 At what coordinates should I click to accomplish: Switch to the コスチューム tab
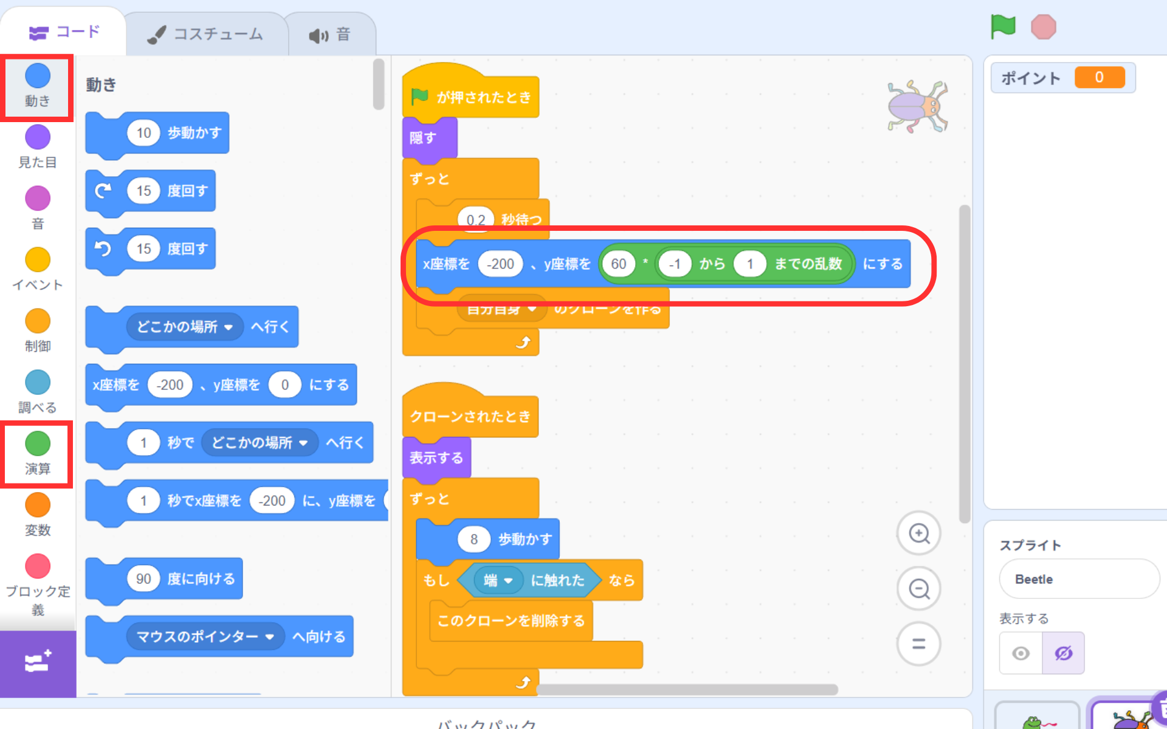(207, 34)
